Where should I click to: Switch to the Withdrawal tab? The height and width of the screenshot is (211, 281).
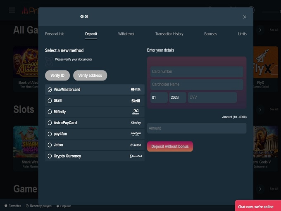(x=126, y=34)
